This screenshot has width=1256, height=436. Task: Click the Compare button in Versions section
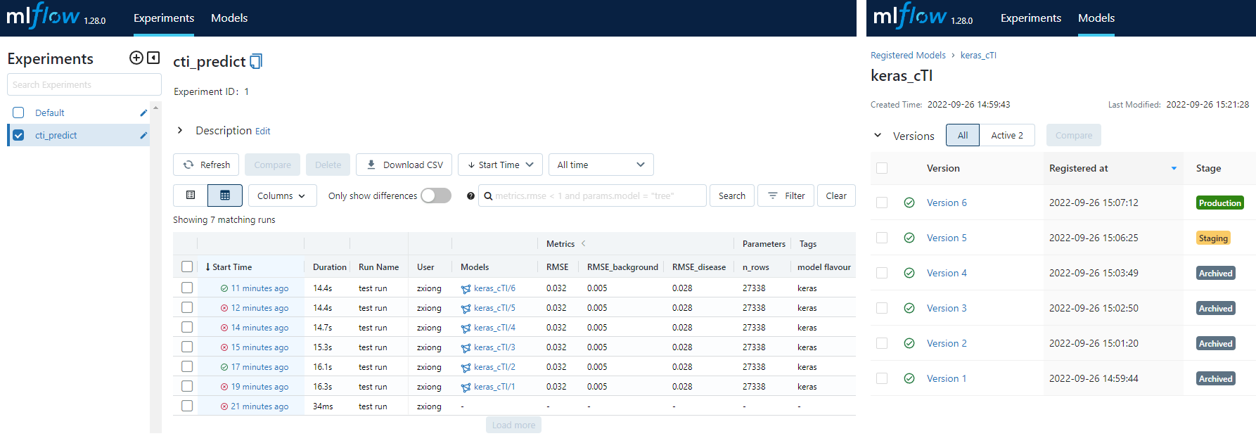pyautogui.click(x=1074, y=135)
